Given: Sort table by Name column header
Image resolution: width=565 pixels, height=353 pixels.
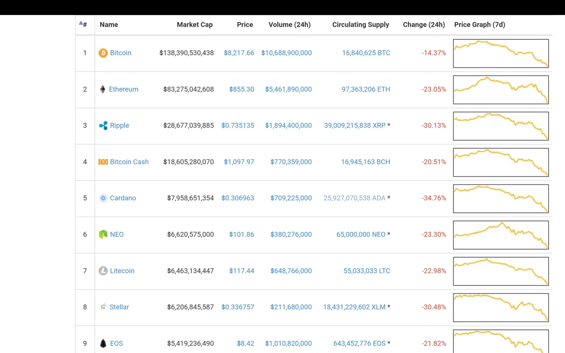Looking at the screenshot, I should coord(109,25).
